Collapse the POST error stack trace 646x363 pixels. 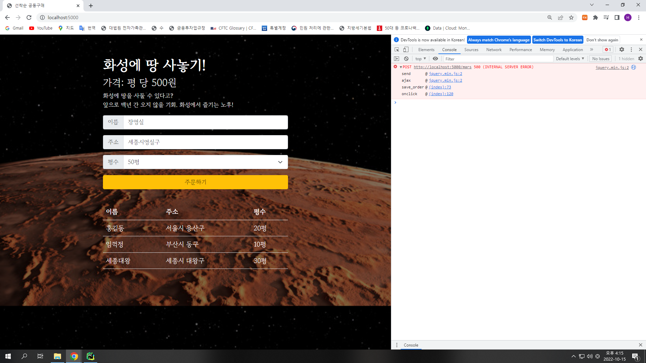tap(401, 67)
